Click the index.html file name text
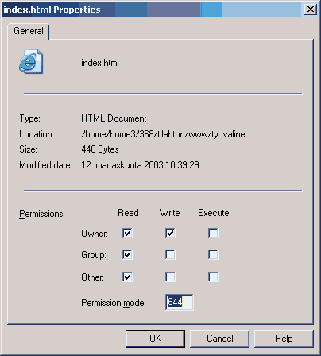321x356 pixels. tap(100, 63)
